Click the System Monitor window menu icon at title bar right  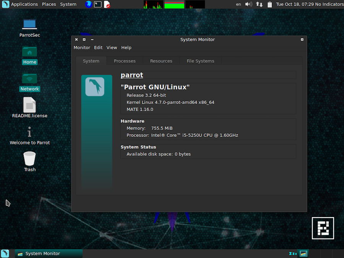click(302, 39)
